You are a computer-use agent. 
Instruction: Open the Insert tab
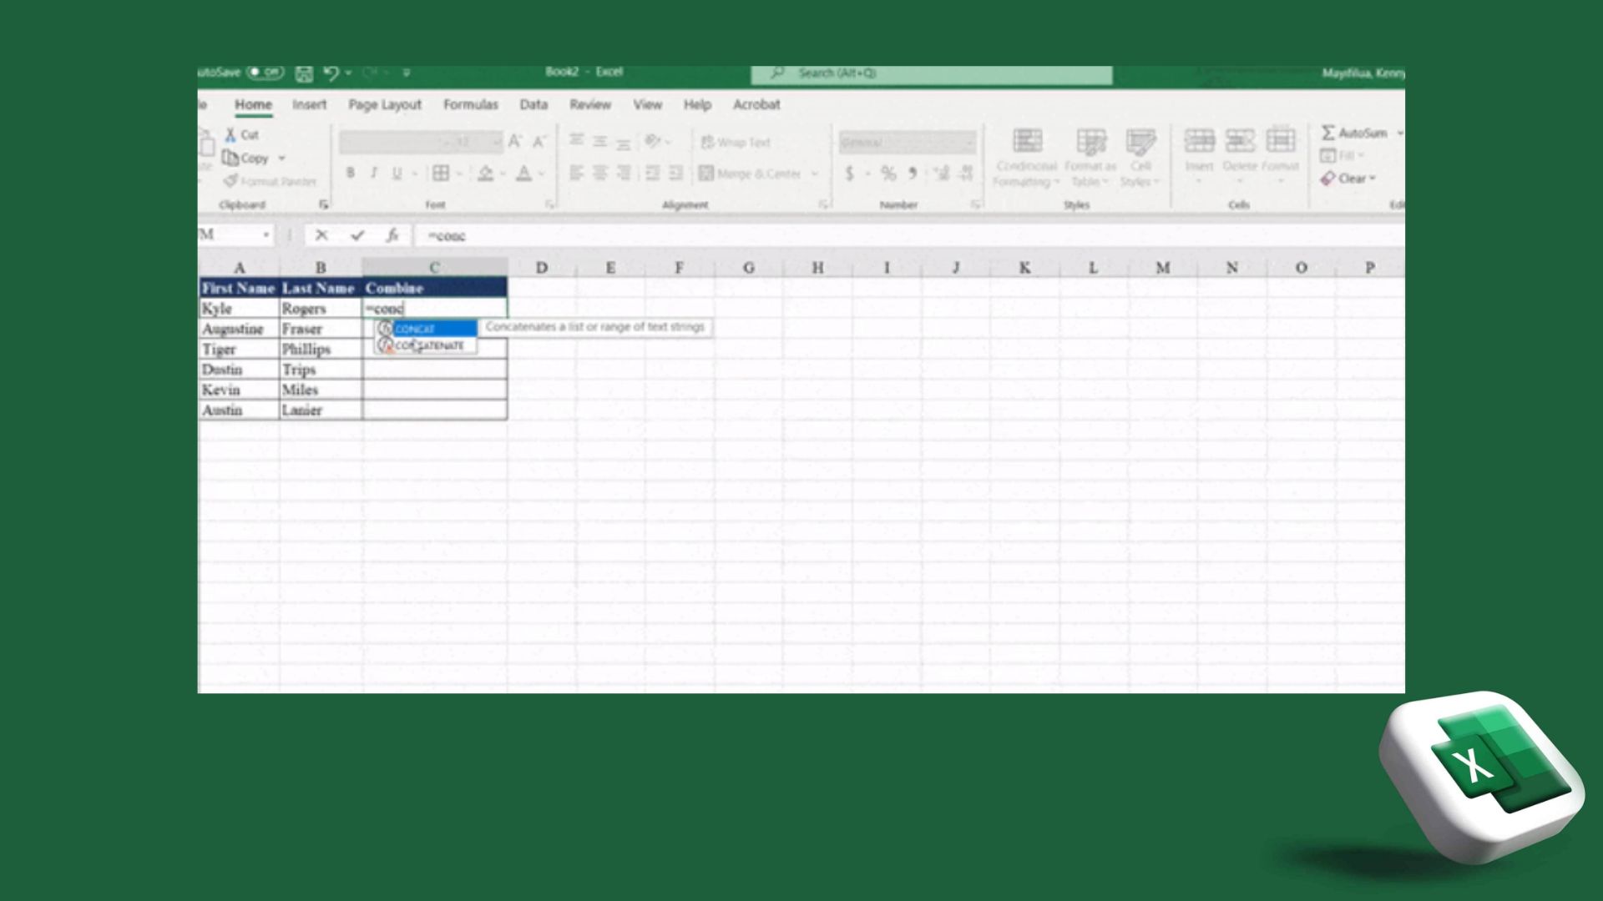coord(309,104)
